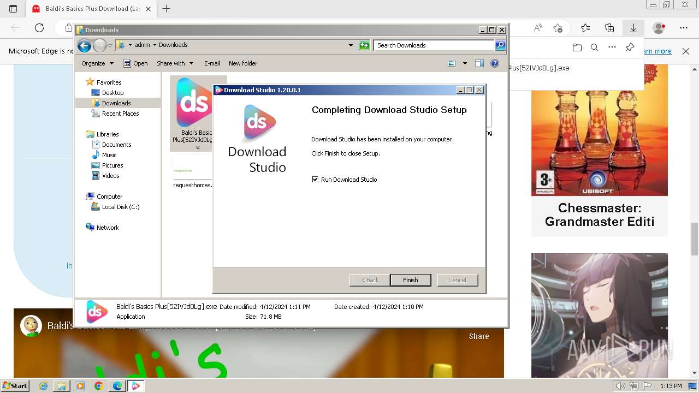The width and height of the screenshot is (699, 393).
Task: Click Open in the Explorer toolbar
Action: (x=135, y=63)
